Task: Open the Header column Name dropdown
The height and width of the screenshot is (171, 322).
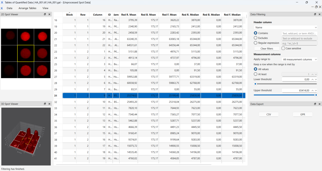Action: click(286, 27)
